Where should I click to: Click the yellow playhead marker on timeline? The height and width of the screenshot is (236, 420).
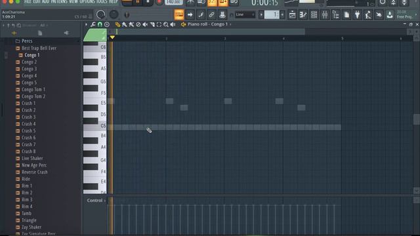click(112, 37)
